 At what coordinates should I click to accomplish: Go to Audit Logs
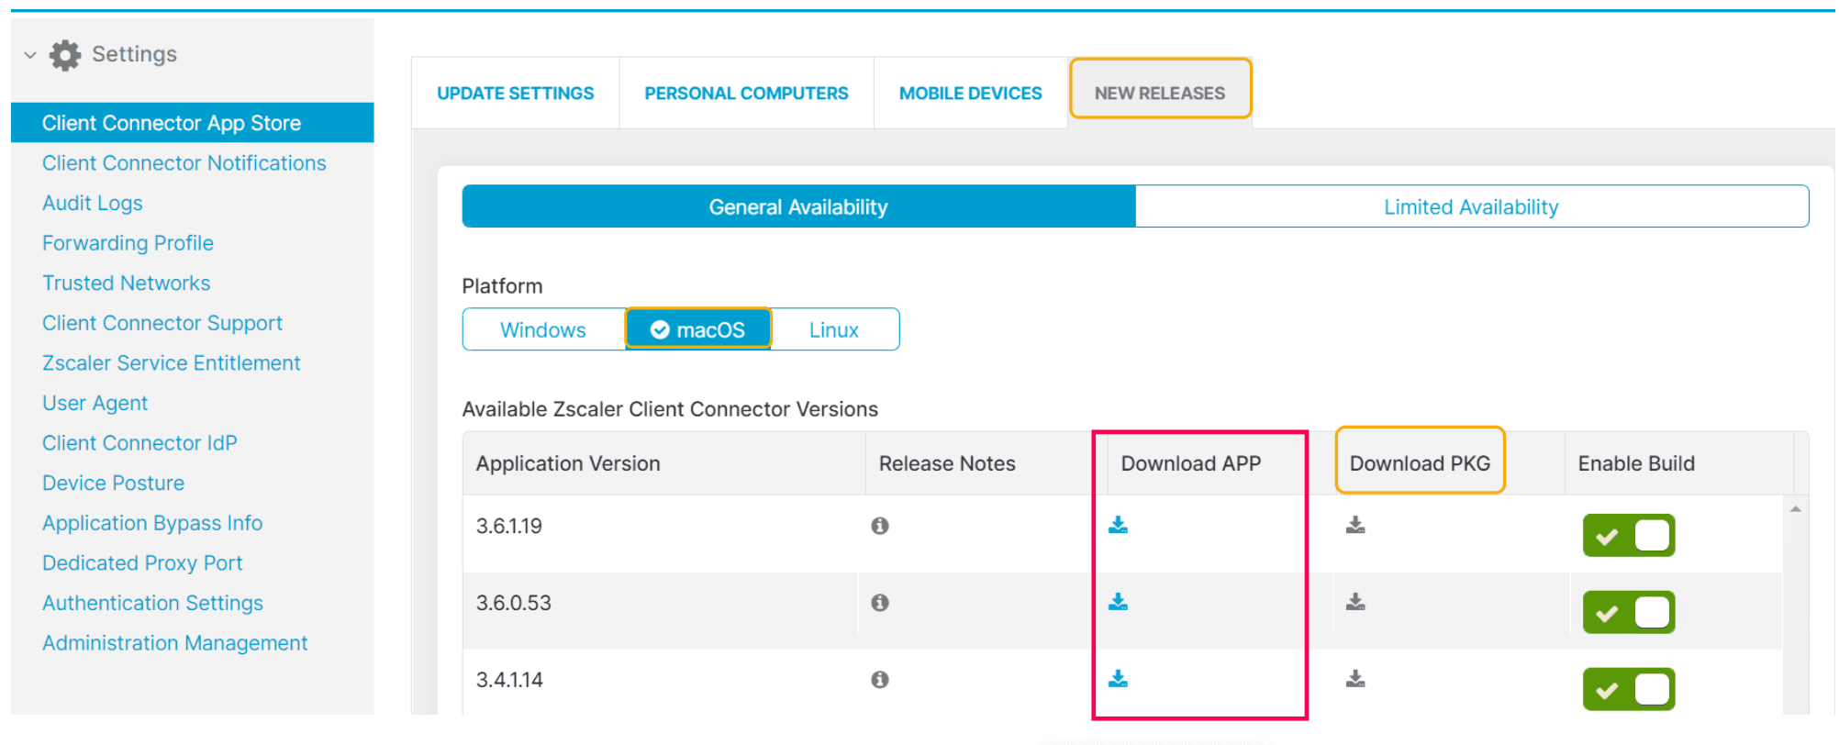pyautogui.click(x=93, y=204)
